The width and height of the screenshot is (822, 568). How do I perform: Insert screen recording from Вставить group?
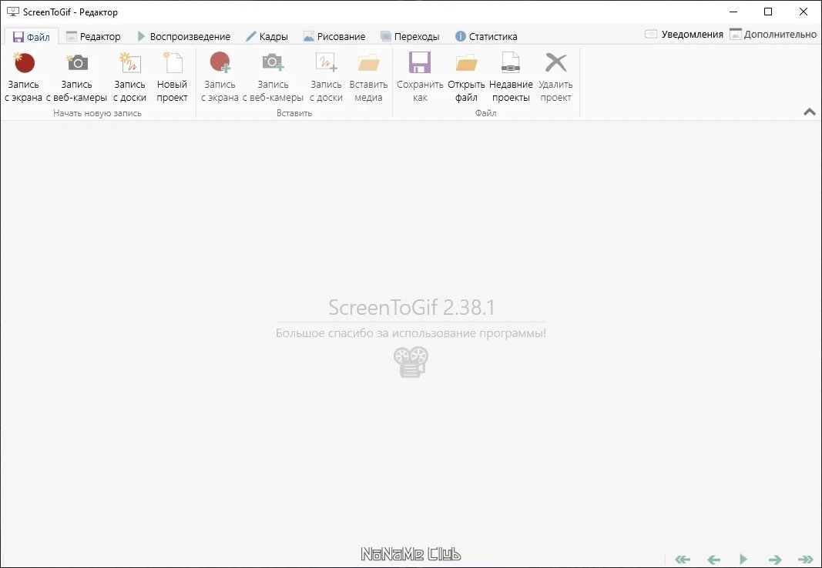coord(220,77)
